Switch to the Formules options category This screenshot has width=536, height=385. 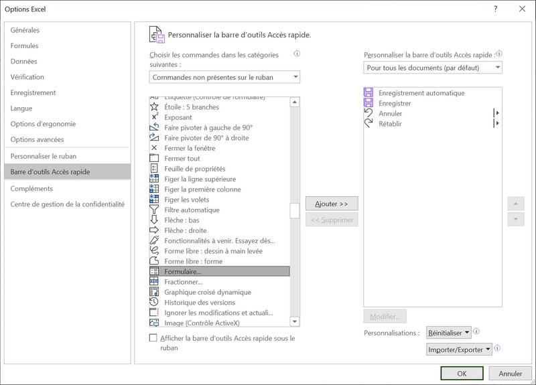[x=25, y=46]
